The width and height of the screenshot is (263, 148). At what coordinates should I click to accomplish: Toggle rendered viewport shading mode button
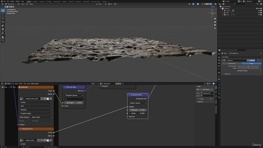coord(211,4)
